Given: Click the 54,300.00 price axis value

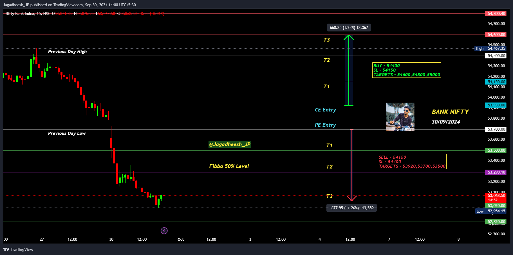Looking at the screenshot, I should pyautogui.click(x=496, y=66).
